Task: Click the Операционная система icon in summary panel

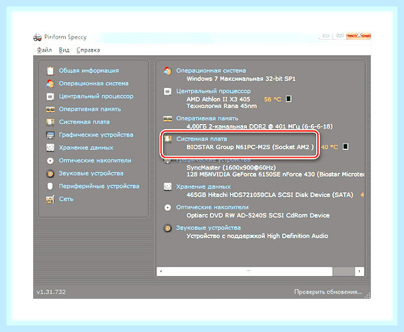Action: 167,70
